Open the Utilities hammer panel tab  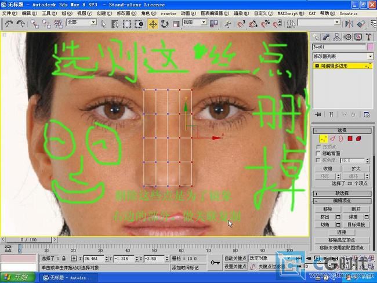(368, 37)
